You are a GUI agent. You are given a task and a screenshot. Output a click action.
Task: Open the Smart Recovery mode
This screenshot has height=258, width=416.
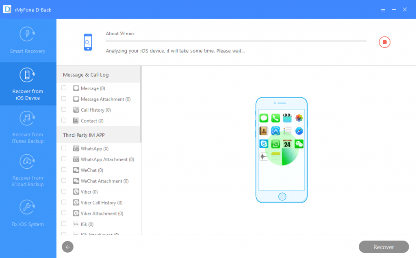(28, 41)
